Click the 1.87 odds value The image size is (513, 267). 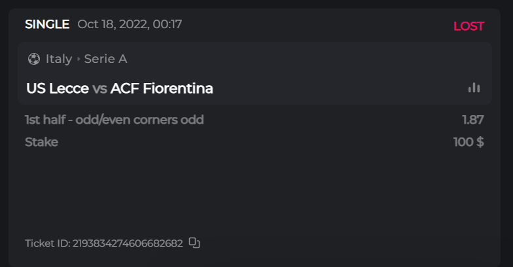(472, 120)
